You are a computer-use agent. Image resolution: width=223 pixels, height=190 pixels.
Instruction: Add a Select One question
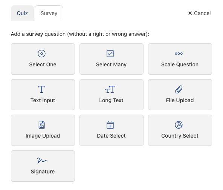pos(43,59)
